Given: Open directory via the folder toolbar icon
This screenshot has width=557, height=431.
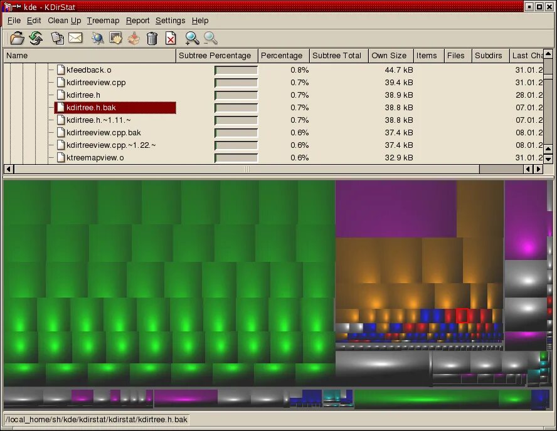Looking at the screenshot, I should pos(17,38).
